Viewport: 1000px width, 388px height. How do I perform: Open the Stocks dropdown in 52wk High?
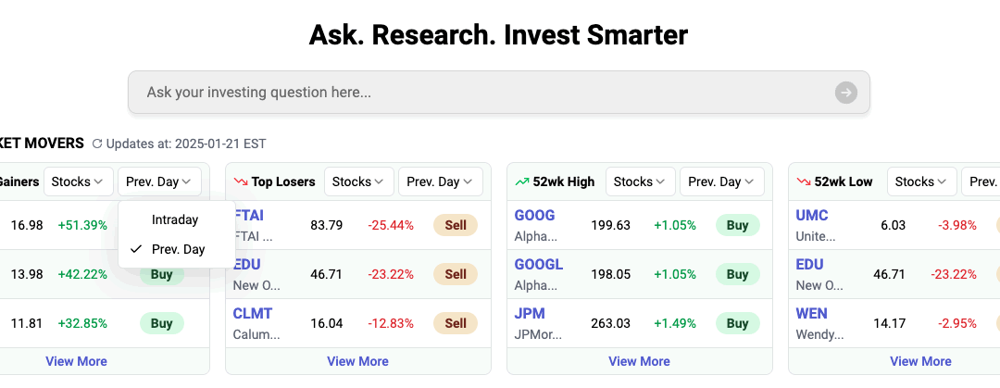641,181
